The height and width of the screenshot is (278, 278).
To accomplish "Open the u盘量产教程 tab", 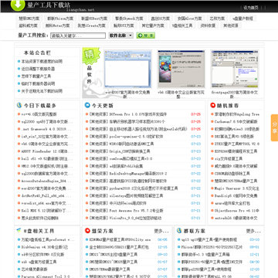I will point(242,19).
